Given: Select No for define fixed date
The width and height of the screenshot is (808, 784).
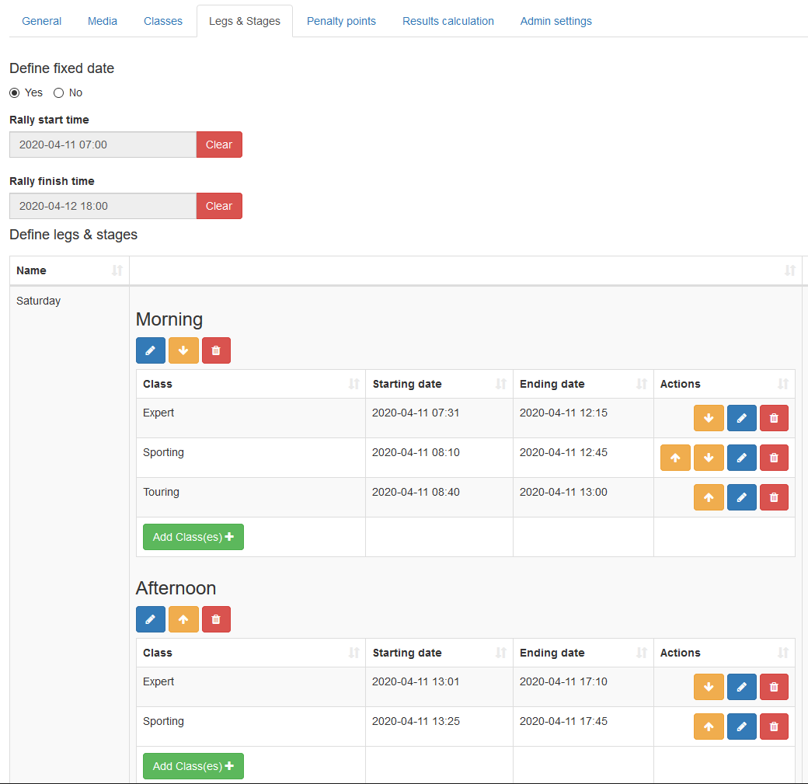Looking at the screenshot, I should [x=59, y=92].
